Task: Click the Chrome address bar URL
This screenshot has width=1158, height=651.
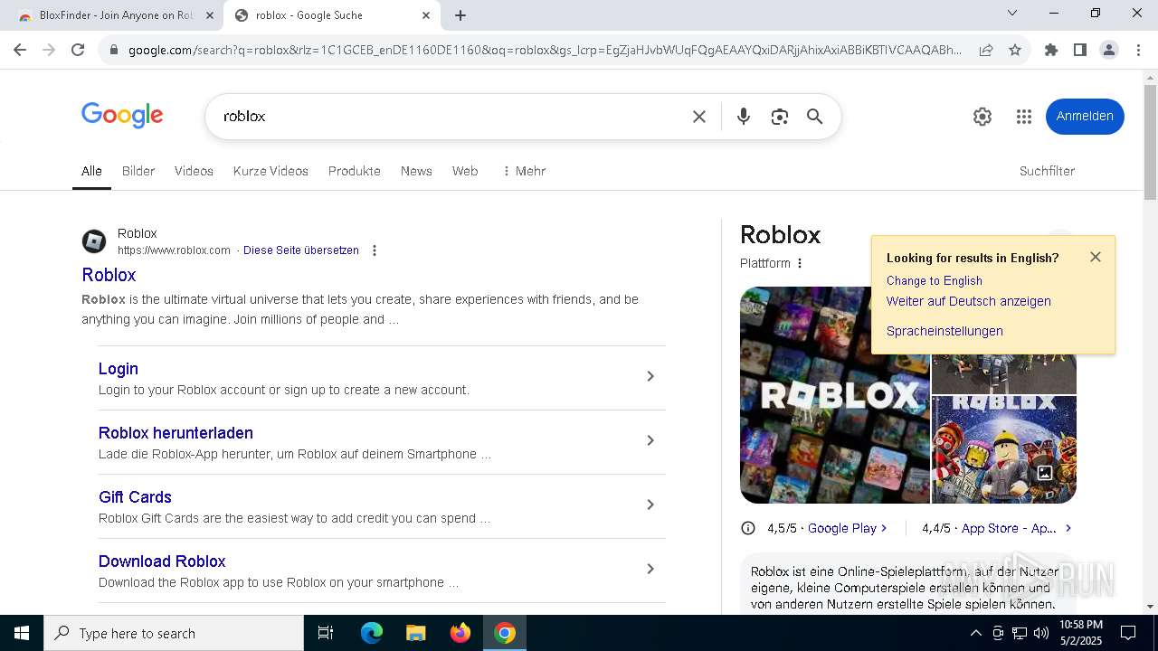Action: point(545,50)
